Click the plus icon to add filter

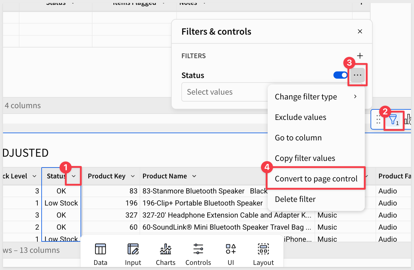pos(360,56)
